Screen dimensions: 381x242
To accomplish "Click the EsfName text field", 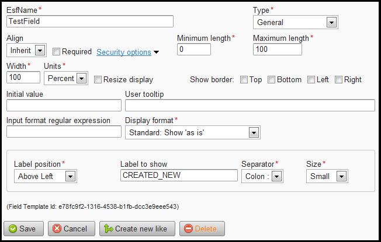I will pyautogui.click(x=90, y=21).
